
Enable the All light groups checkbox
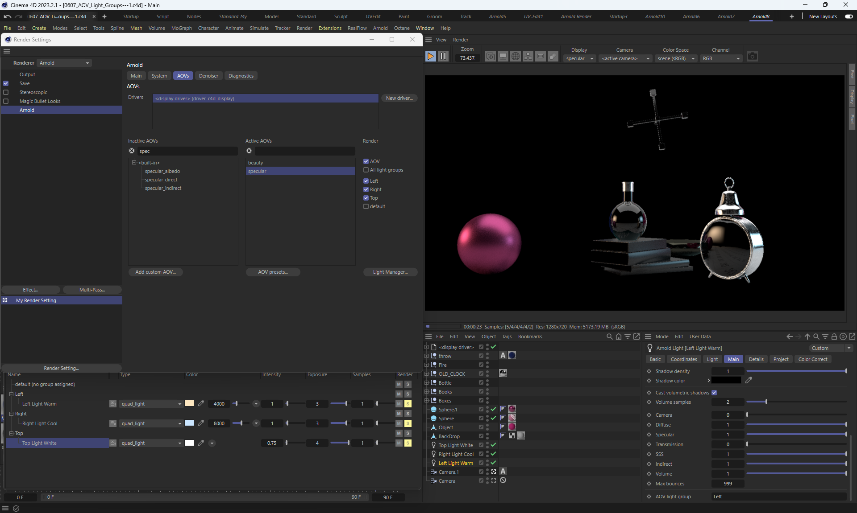point(366,170)
